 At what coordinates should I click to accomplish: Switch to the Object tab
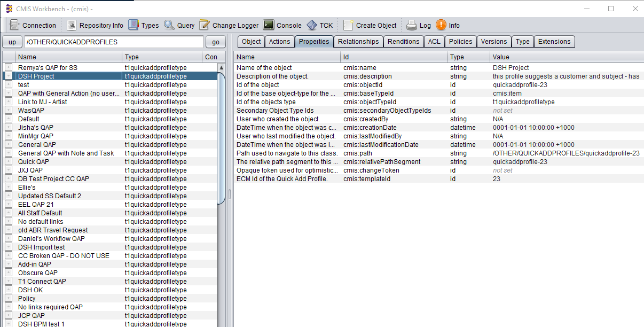(x=251, y=42)
